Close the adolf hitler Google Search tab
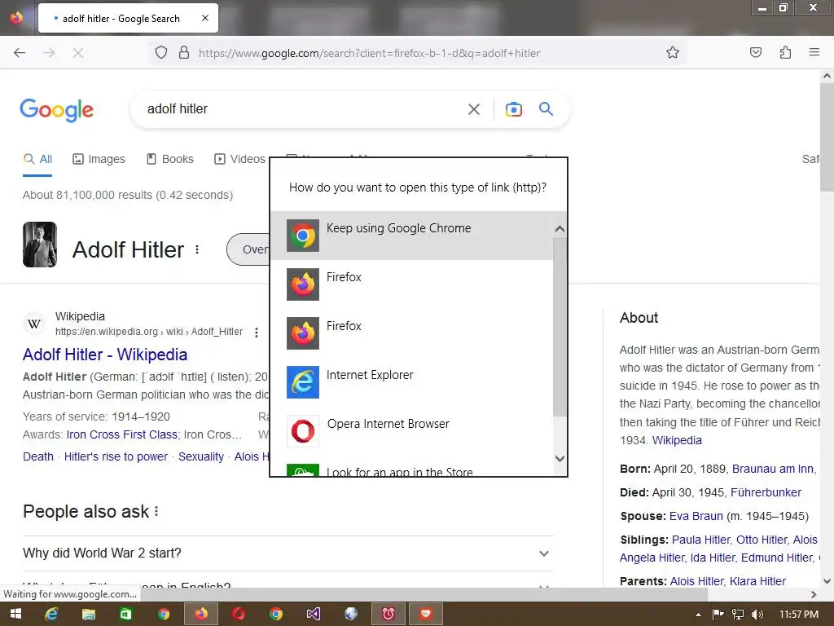The width and height of the screenshot is (834, 626). pyautogui.click(x=205, y=18)
